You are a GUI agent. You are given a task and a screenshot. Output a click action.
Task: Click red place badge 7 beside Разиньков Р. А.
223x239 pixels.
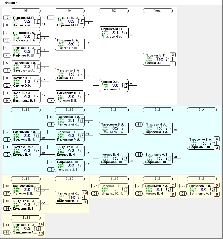click(x=173, y=185)
